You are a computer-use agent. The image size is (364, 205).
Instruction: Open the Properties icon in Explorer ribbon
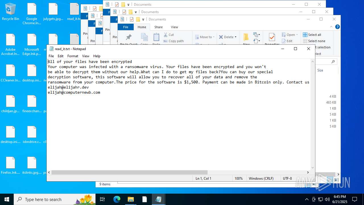(272, 37)
